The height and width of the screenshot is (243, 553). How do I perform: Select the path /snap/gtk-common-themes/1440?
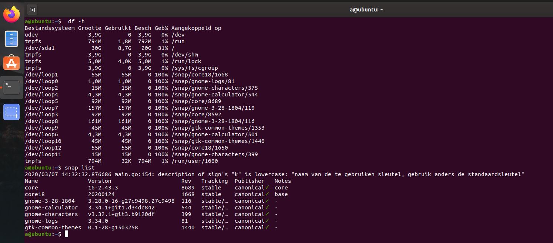[x=218, y=141]
